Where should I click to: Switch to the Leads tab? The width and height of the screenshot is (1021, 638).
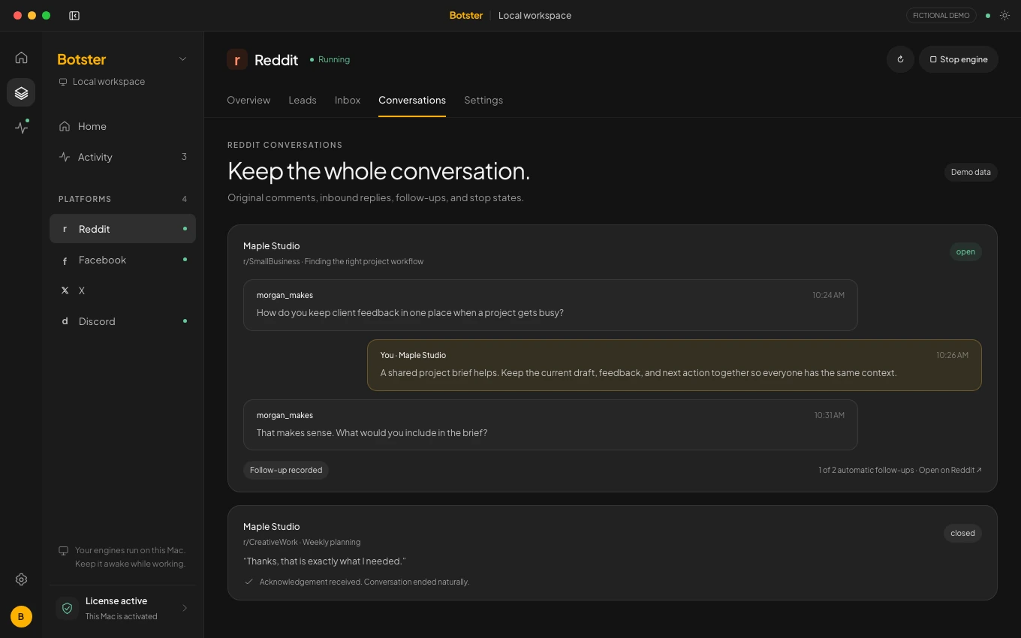[x=303, y=100]
